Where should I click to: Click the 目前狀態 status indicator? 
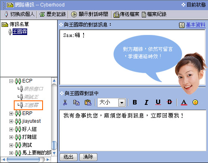193,5
